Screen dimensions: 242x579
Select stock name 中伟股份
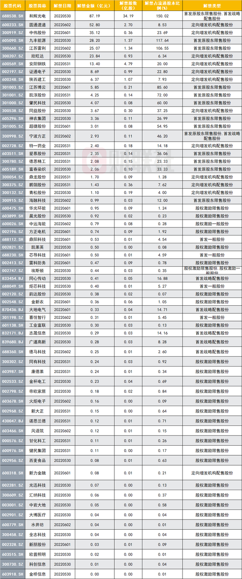point(37,32)
